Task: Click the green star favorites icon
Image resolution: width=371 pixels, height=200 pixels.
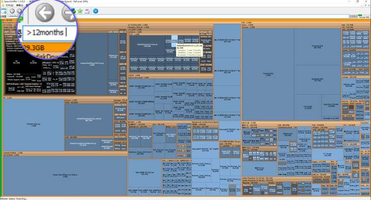Action: pyautogui.click(x=80, y=11)
